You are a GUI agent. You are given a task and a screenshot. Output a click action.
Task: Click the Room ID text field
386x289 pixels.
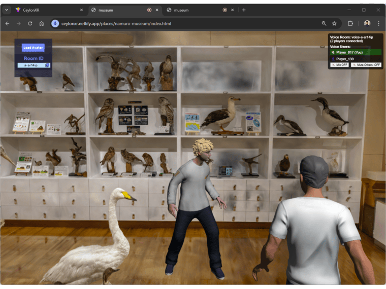click(x=30, y=65)
